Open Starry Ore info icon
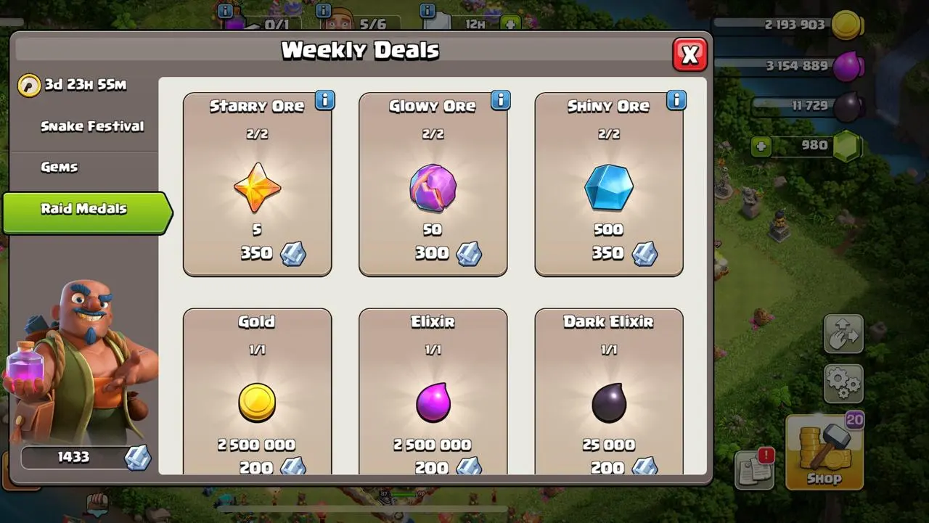Viewport: 929px width, 523px height. tap(324, 100)
